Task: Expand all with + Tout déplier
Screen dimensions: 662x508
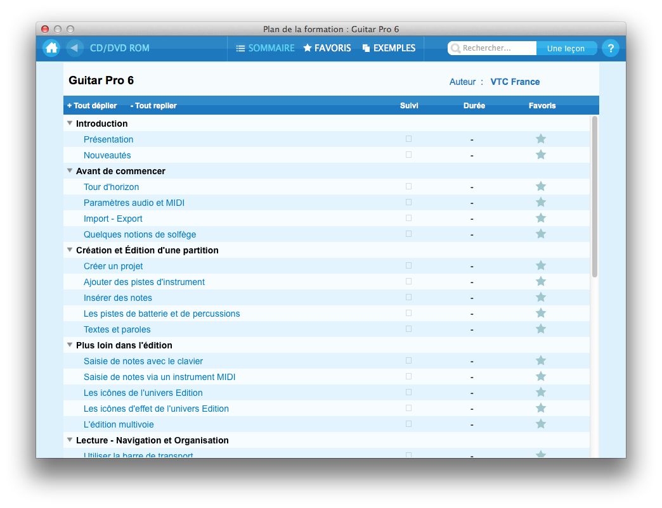Action: [92, 106]
